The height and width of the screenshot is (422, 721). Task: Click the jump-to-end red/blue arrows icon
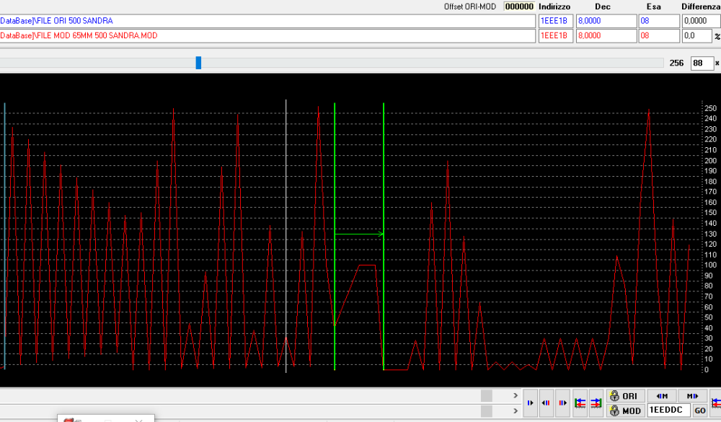click(596, 403)
